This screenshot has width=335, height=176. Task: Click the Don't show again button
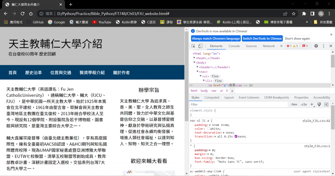297,39
